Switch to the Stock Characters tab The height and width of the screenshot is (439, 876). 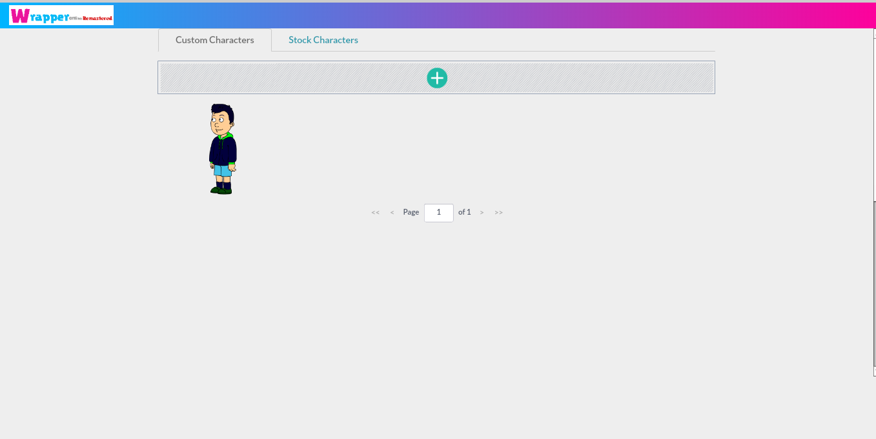[x=323, y=39]
